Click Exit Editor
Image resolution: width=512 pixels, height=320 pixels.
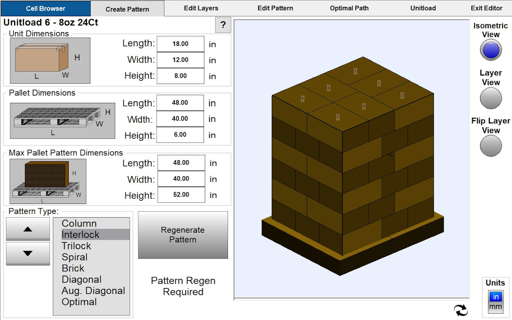486,8
